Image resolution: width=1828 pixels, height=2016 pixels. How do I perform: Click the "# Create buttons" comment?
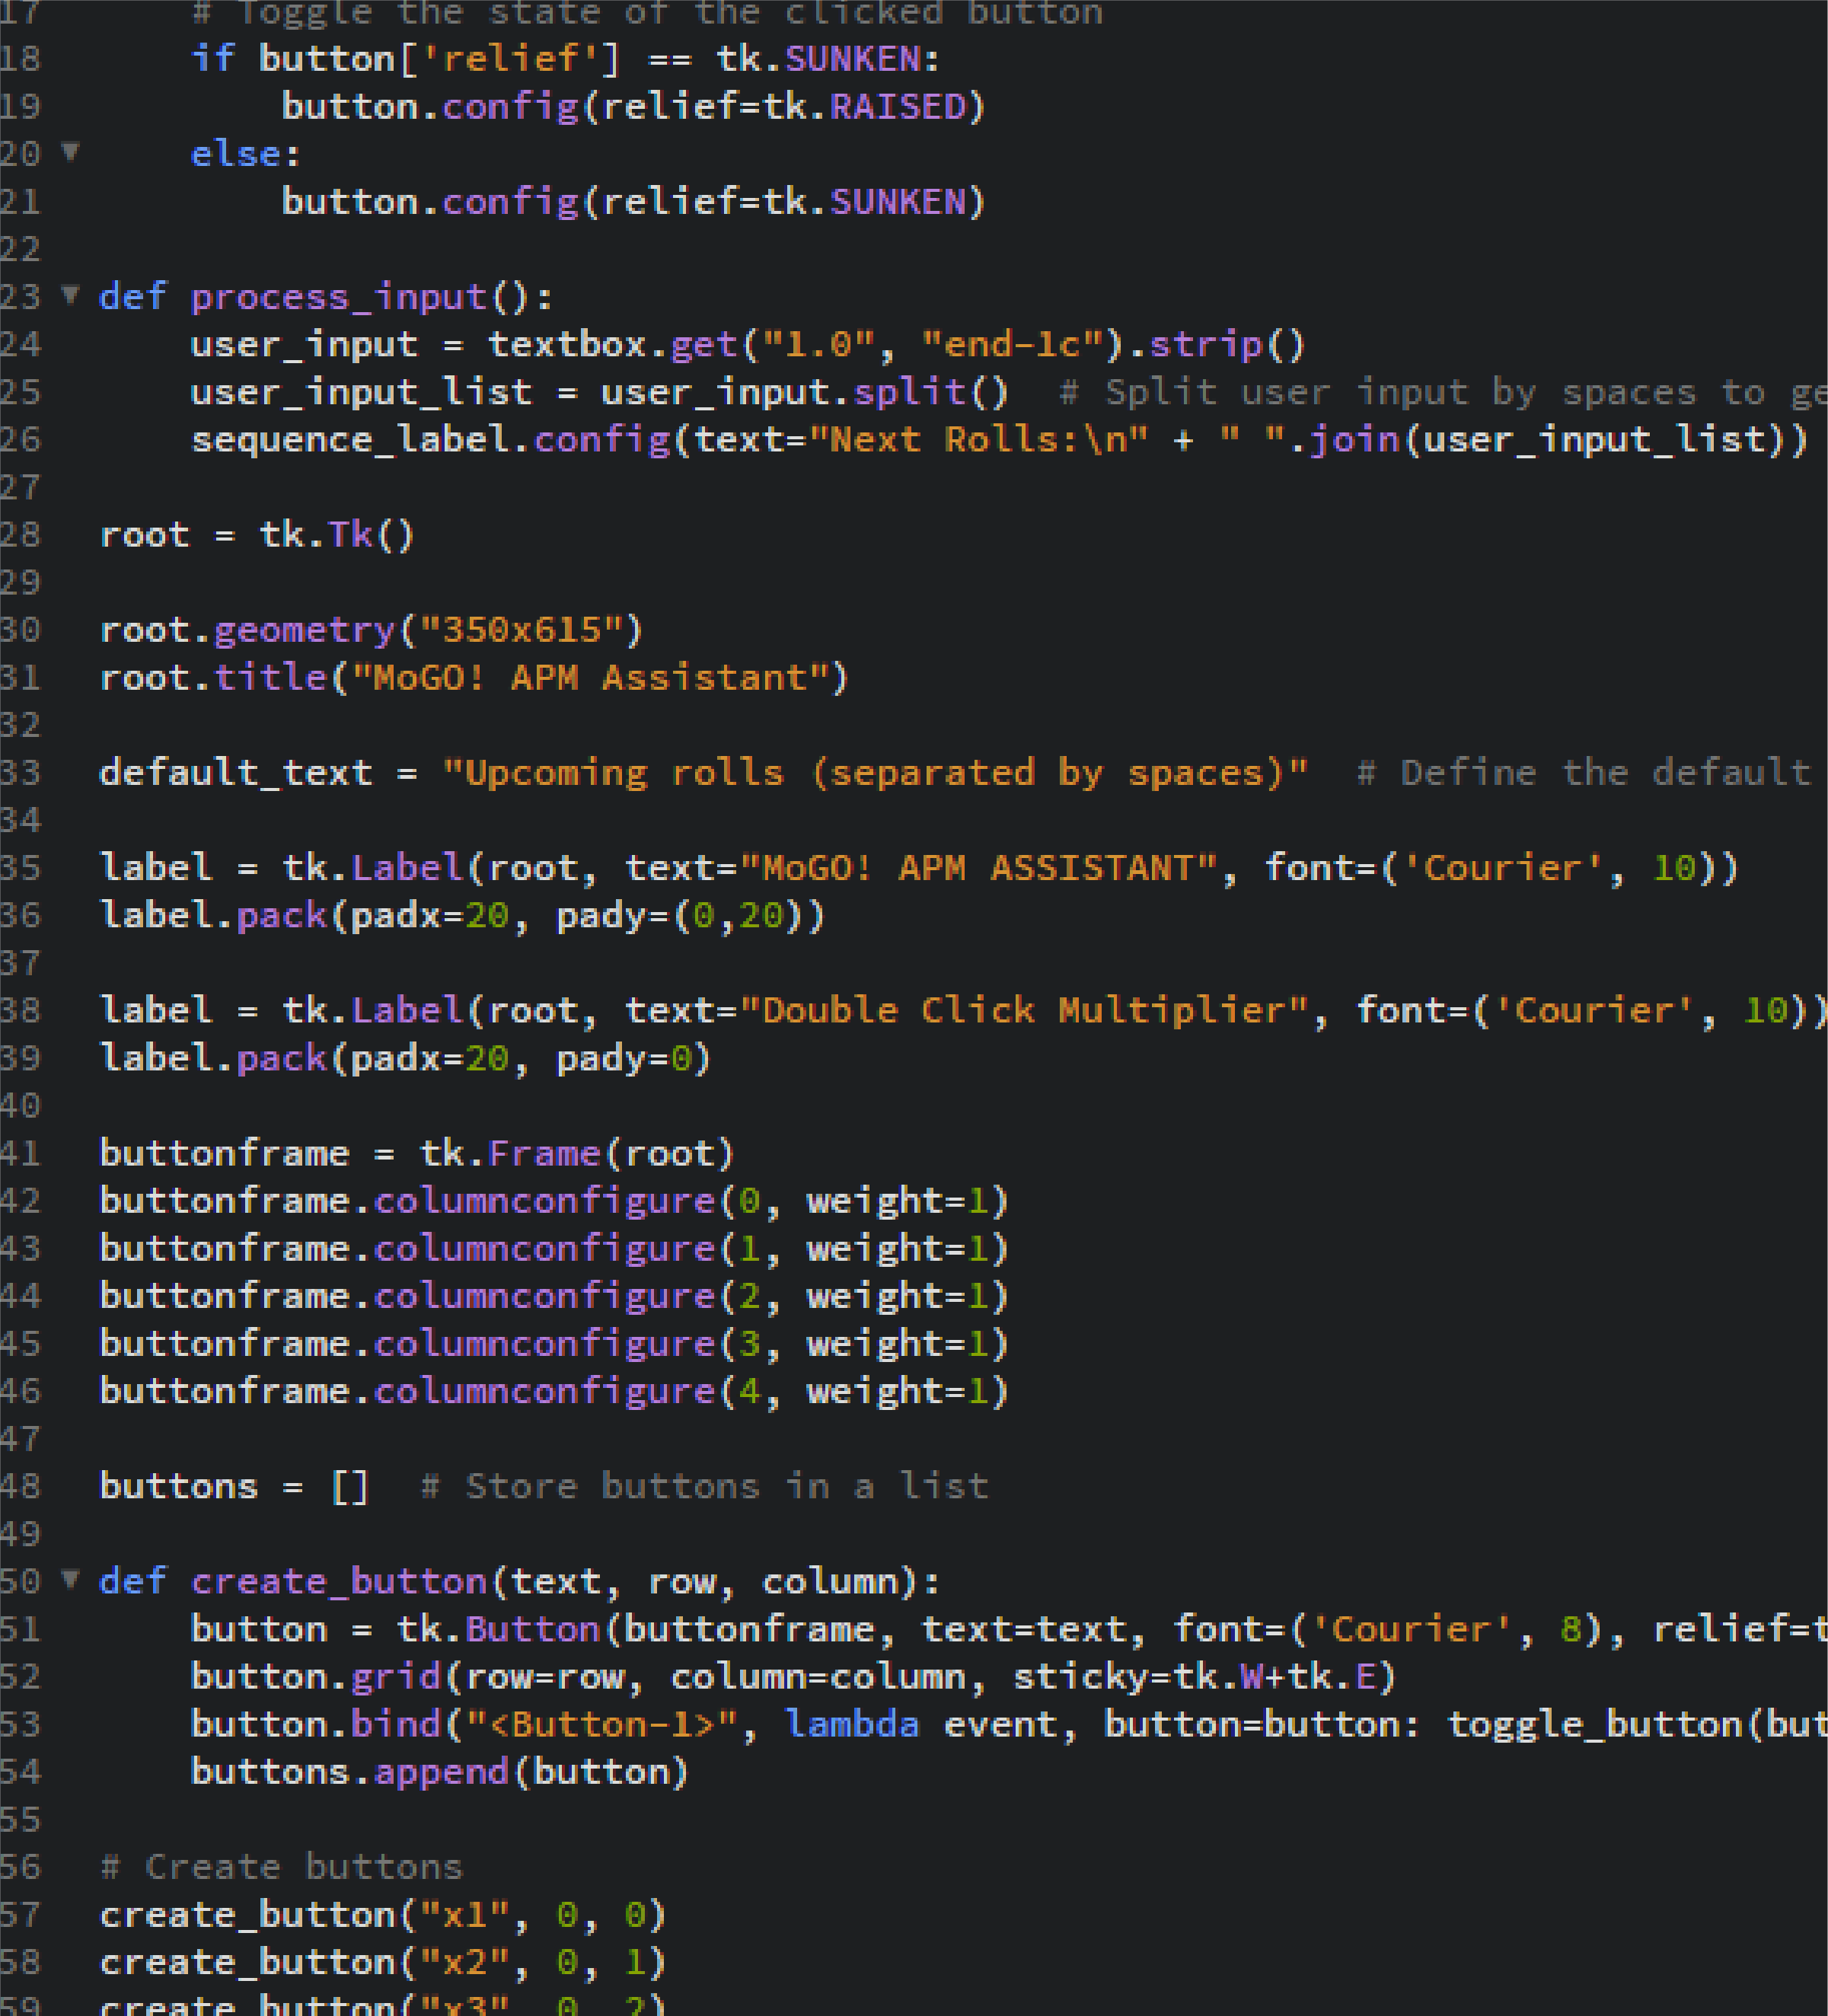click(x=281, y=1867)
